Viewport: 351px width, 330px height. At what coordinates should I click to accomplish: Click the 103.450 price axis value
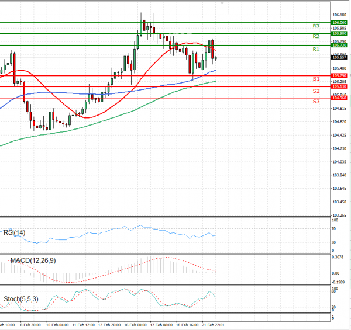point(339,202)
